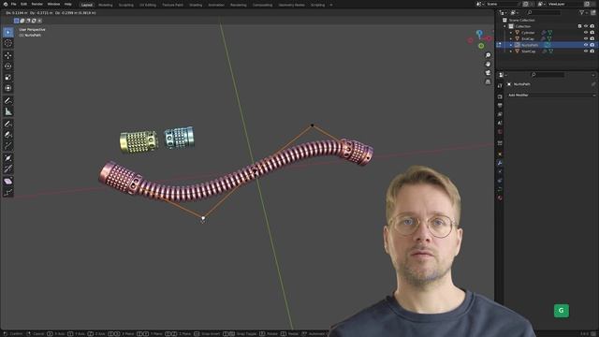Open the Properties editor type dropdown
The width and height of the screenshot is (599, 337).
point(503,75)
